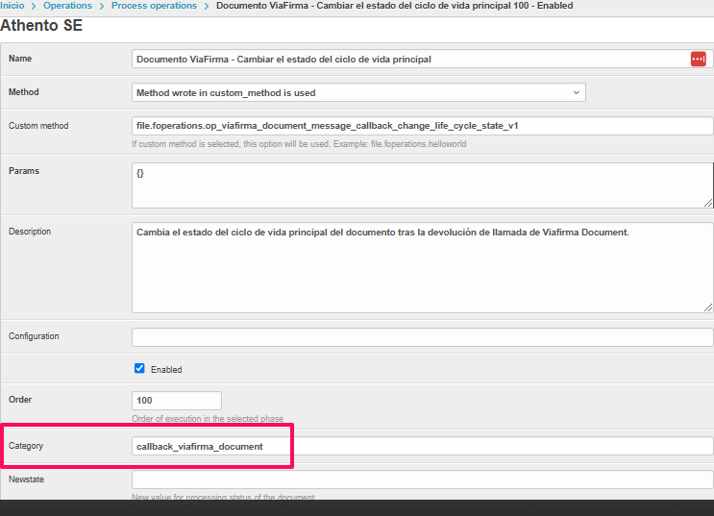This screenshot has width=714, height=516.
Task: Go to Inicio breadcrumb link
Action: coord(12,6)
